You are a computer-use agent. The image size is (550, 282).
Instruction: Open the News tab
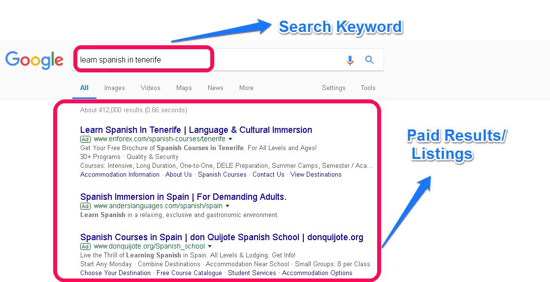click(x=215, y=88)
